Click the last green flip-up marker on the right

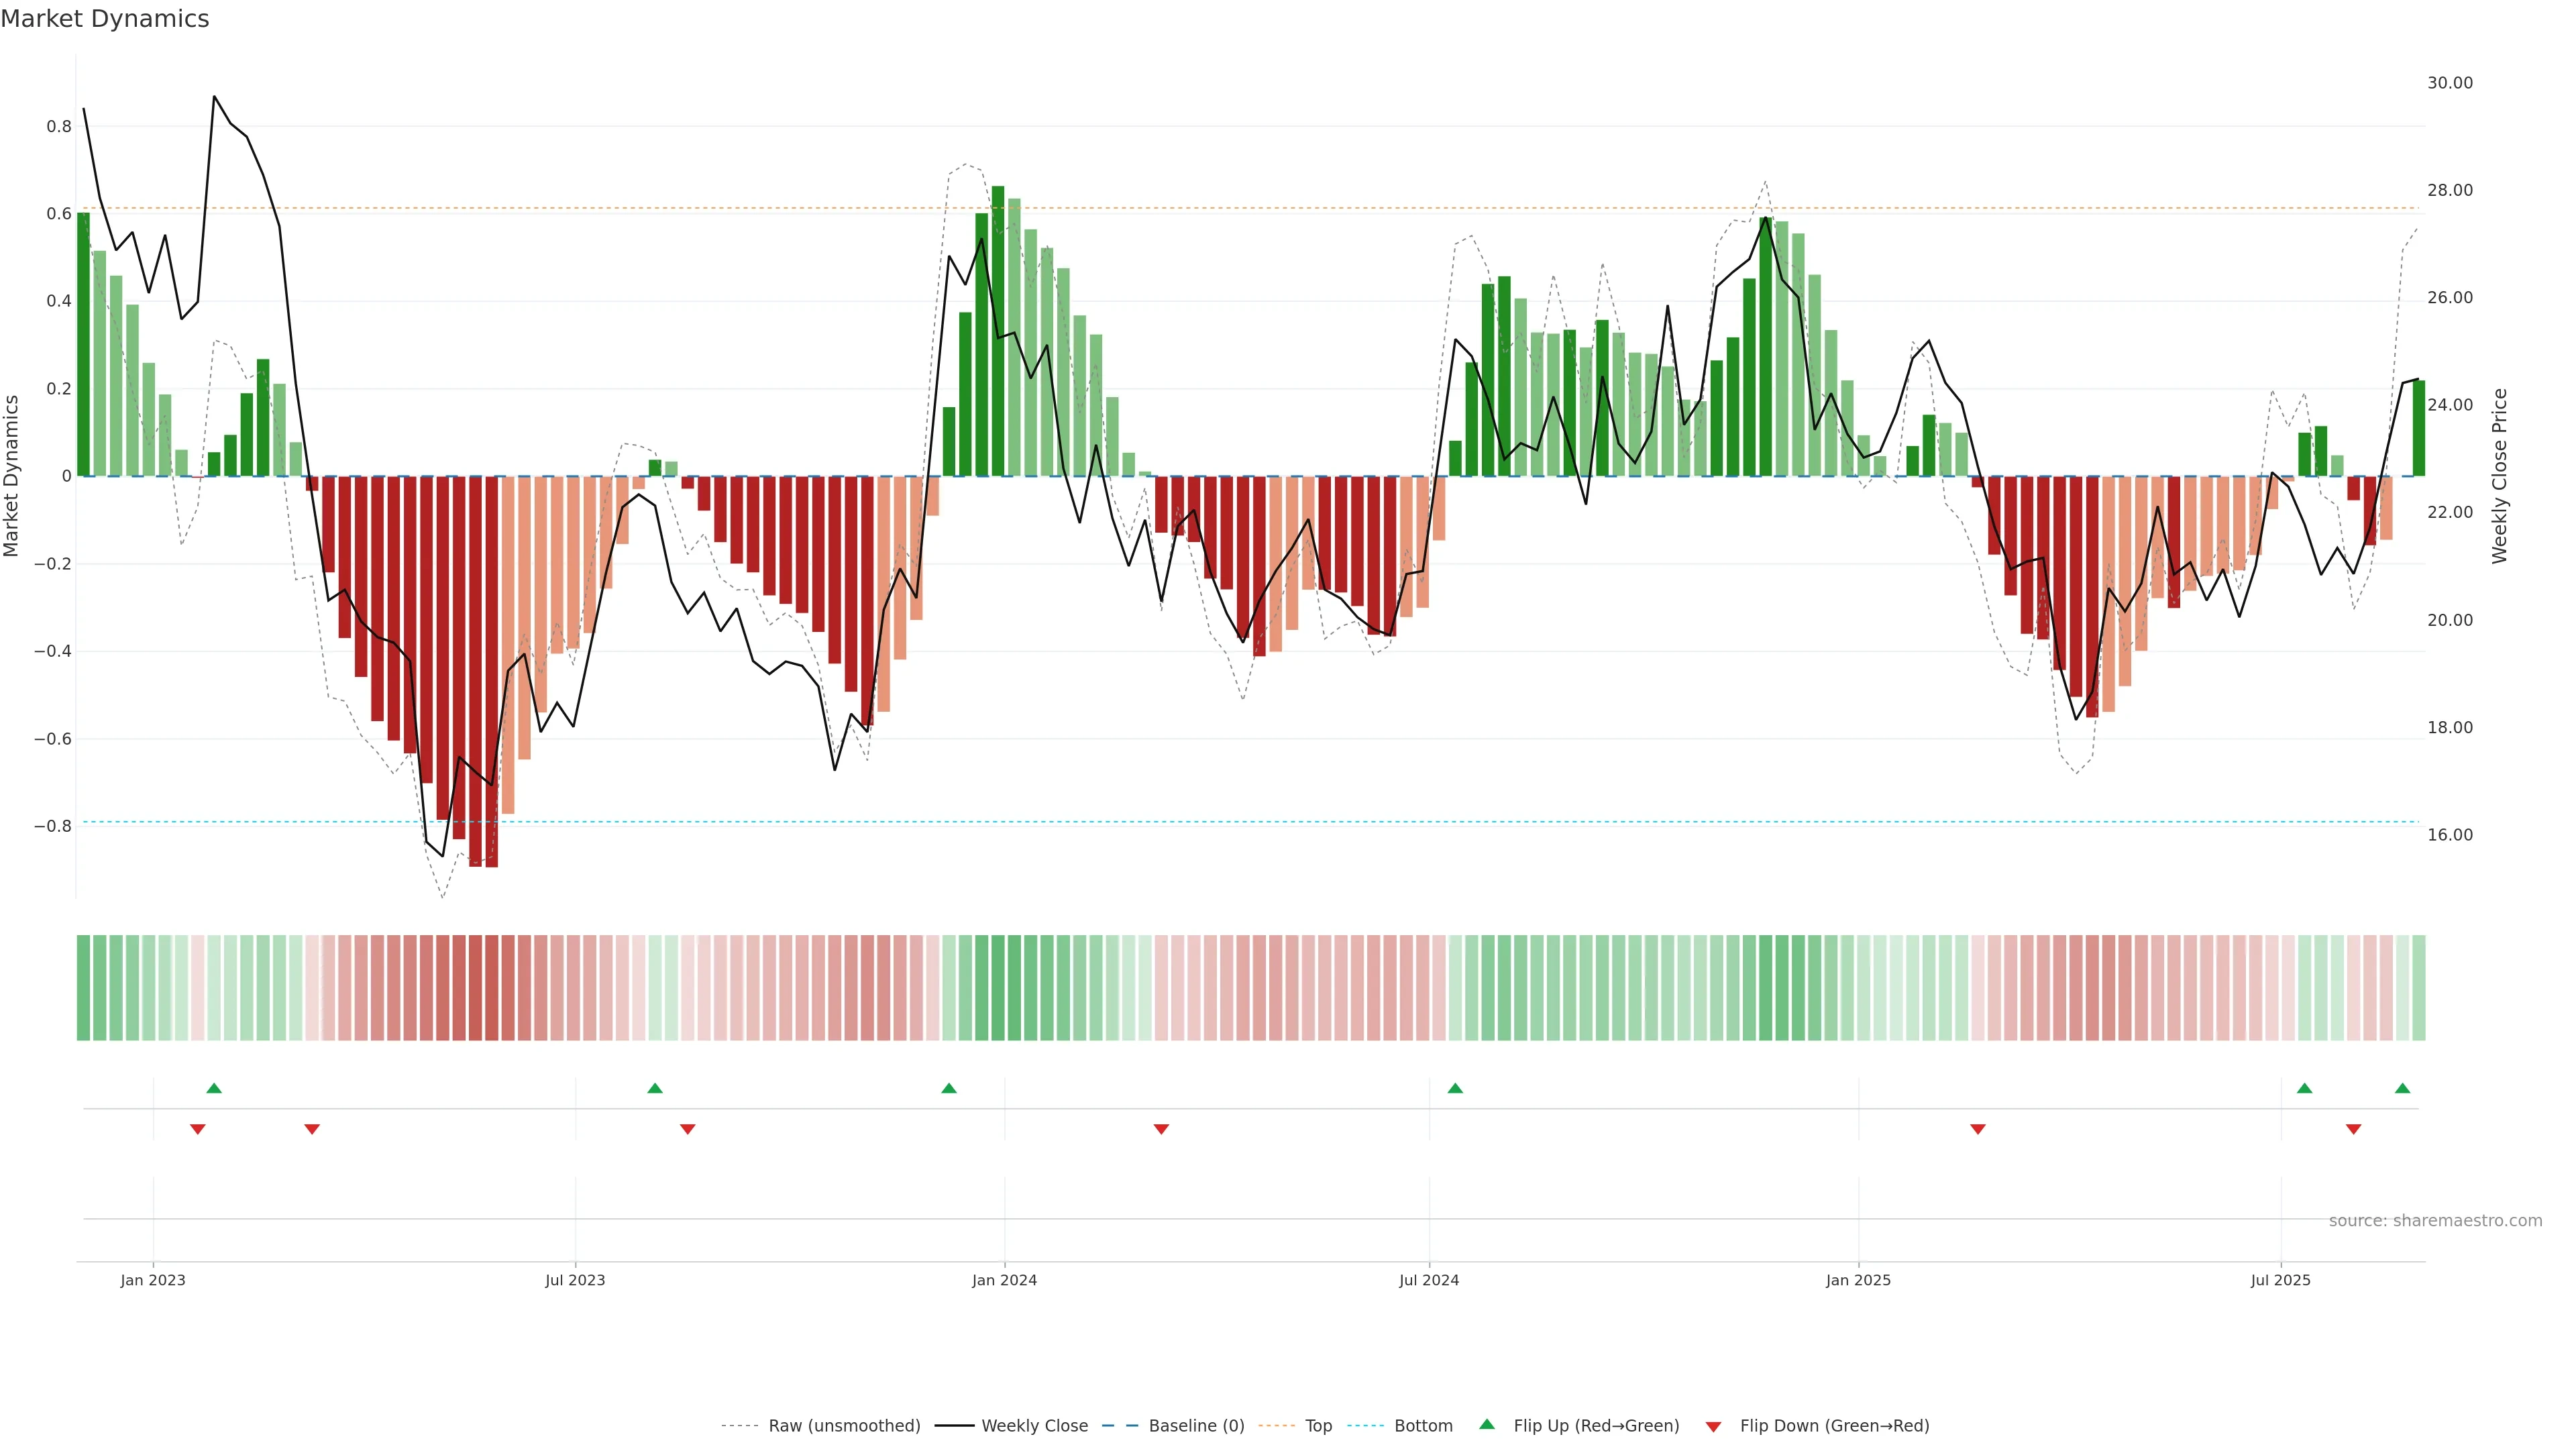2402,1088
